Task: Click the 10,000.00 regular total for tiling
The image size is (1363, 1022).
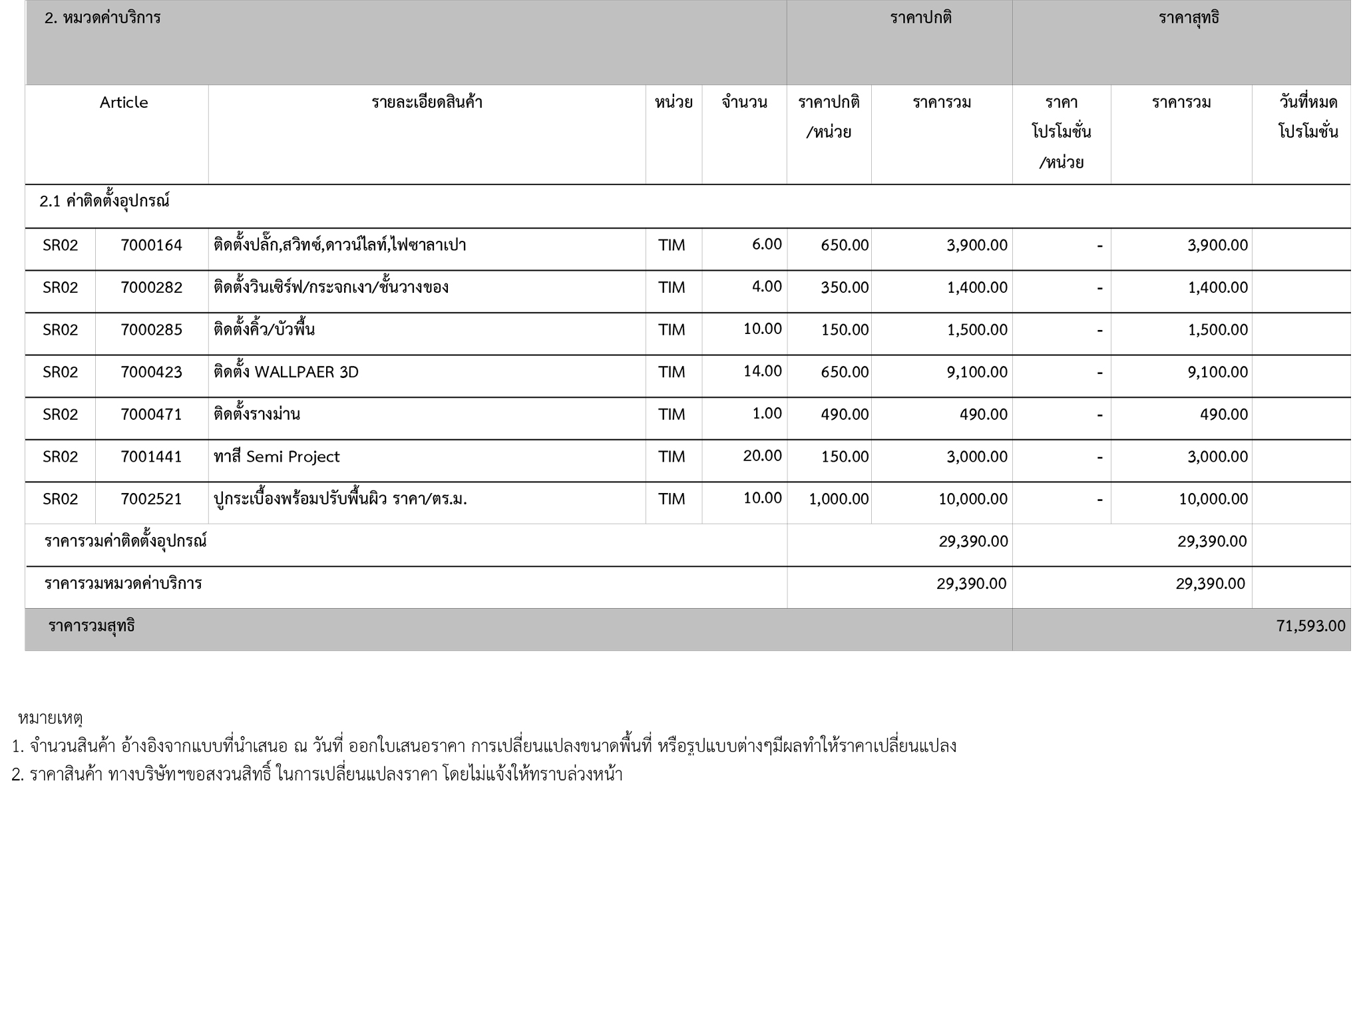Action: click(972, 500)
